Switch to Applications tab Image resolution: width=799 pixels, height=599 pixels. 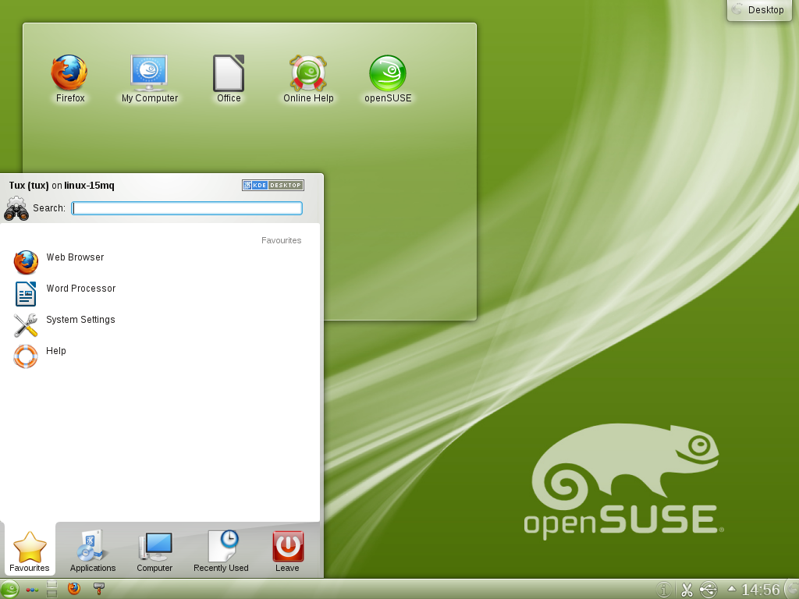93,551
